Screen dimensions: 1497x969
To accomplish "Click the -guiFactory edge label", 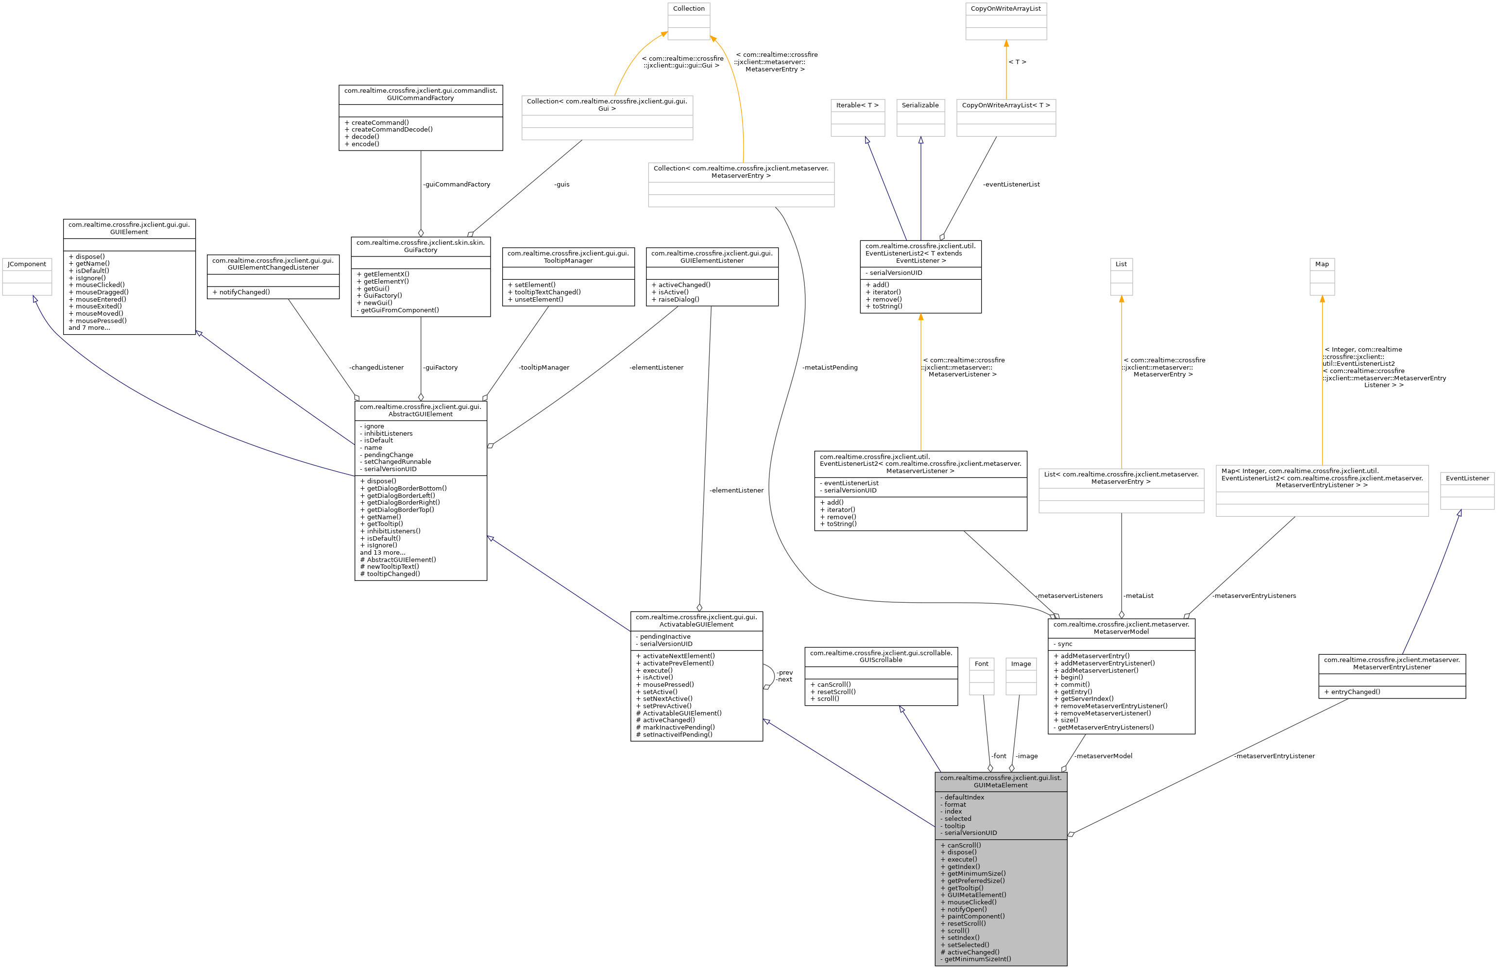I will [x=440, y=367].
